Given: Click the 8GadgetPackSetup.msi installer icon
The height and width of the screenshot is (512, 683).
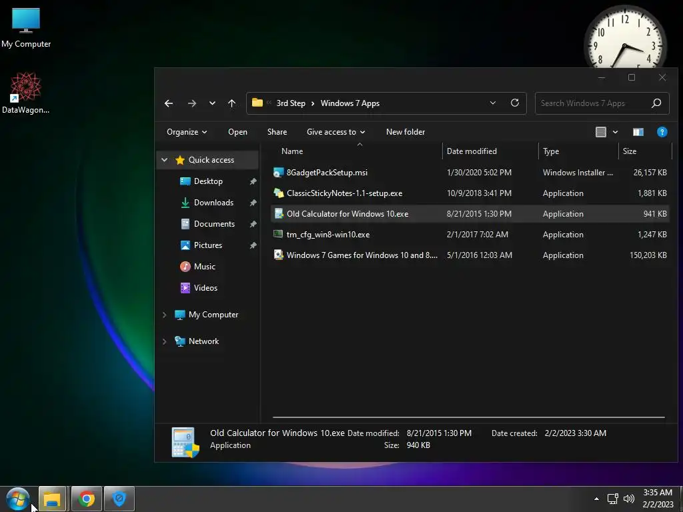Looking at the screenshot, I should 278,173.
